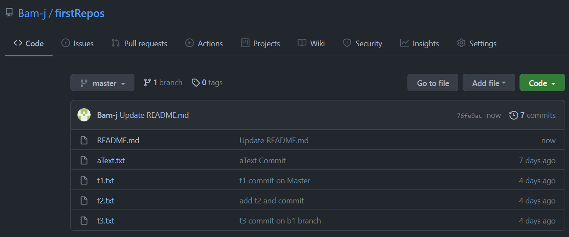Open the t3.txt file

(x=105, y=221)
